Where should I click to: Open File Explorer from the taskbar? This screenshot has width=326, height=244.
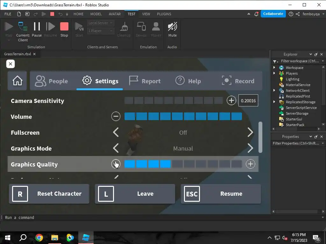click(54, 238)
